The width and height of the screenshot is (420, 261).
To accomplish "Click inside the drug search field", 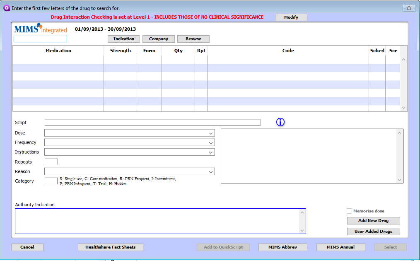I will [40, 39].
